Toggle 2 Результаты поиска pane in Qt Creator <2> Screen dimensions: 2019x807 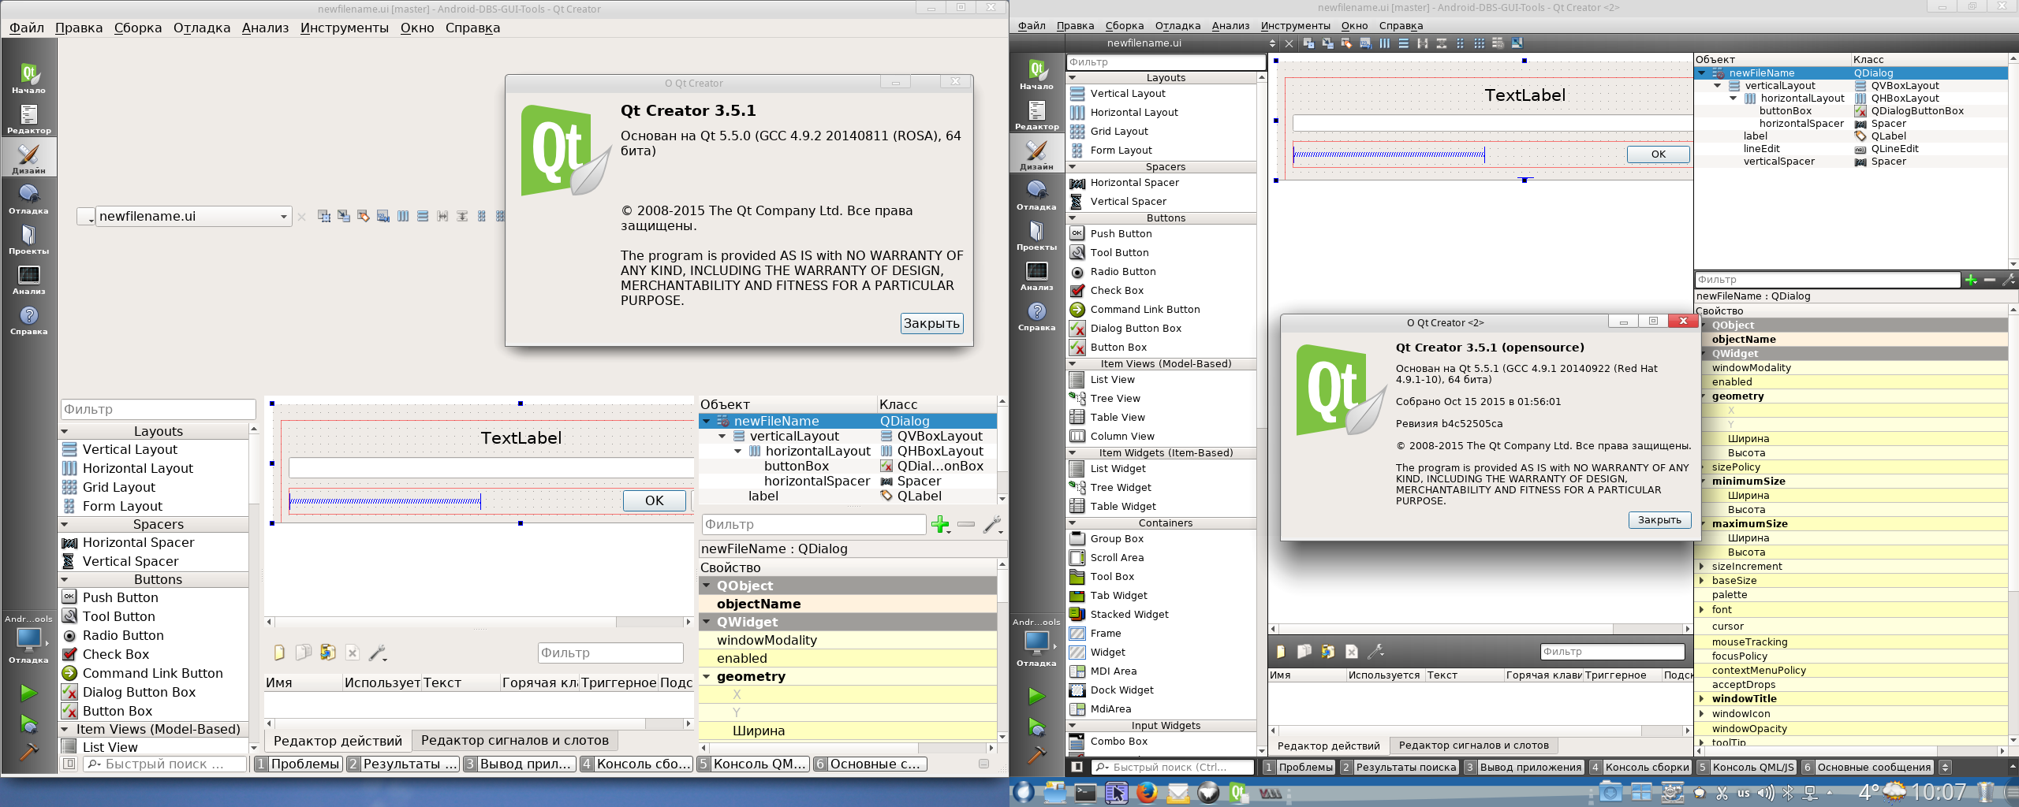pos(1400,767)
